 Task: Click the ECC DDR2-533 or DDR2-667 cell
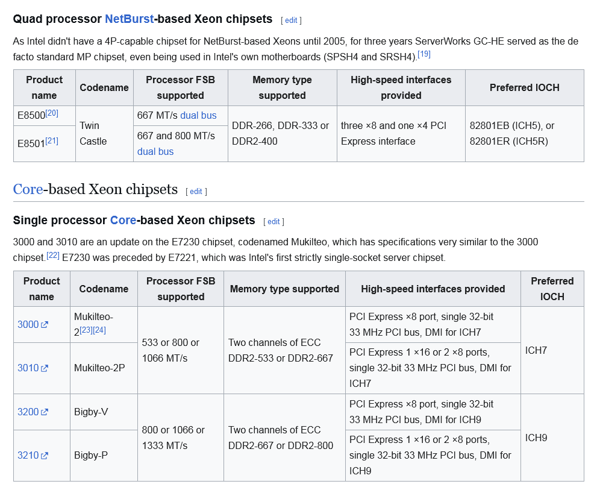[x=284, y=350]
